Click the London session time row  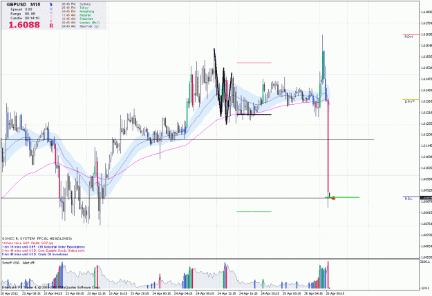(80, 23)
